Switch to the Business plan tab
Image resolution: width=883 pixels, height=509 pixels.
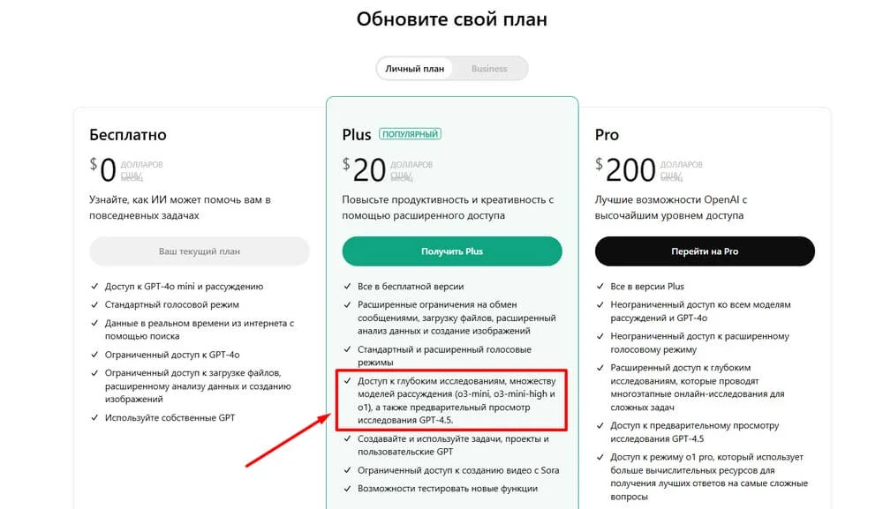[x=489, y=68]
